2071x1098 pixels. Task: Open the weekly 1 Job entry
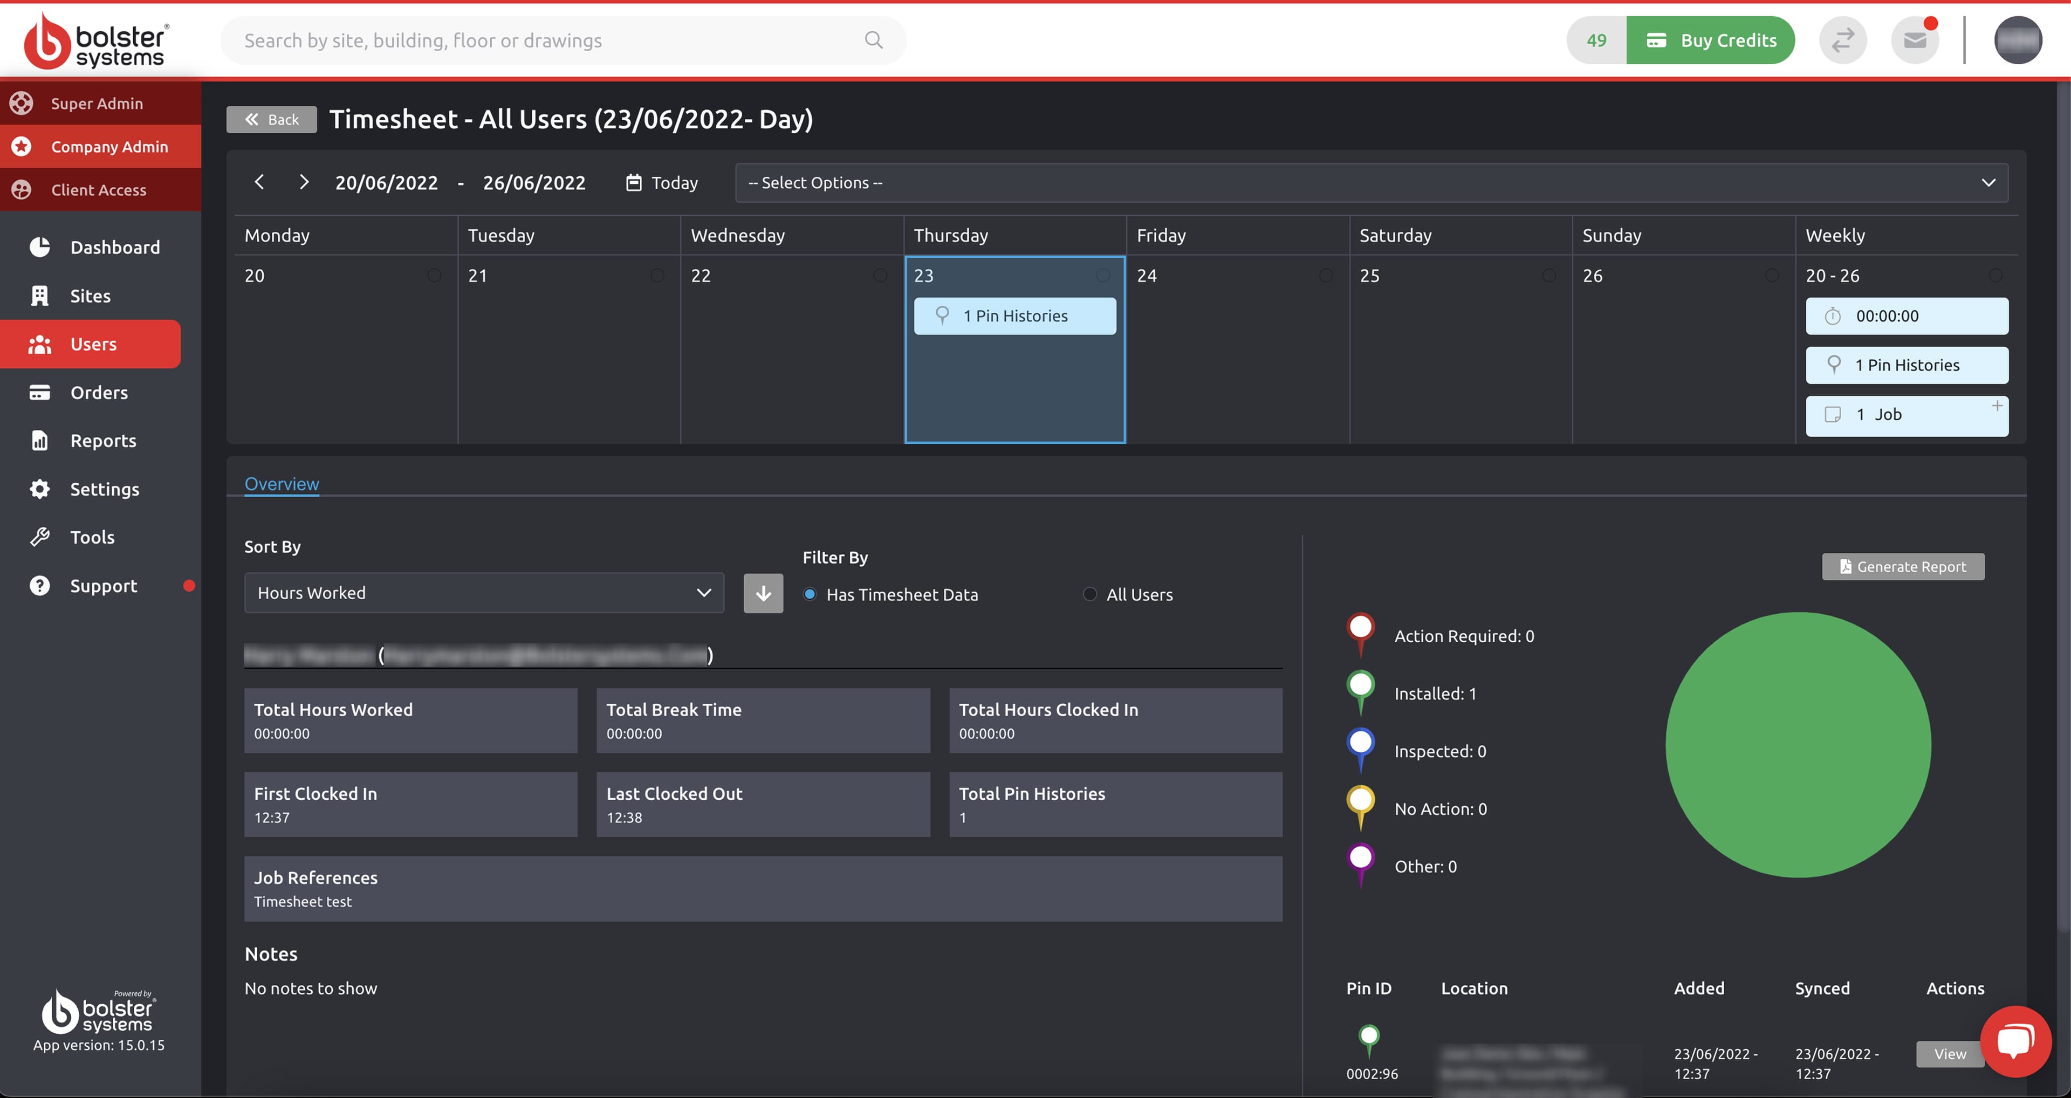[1907, 416]
